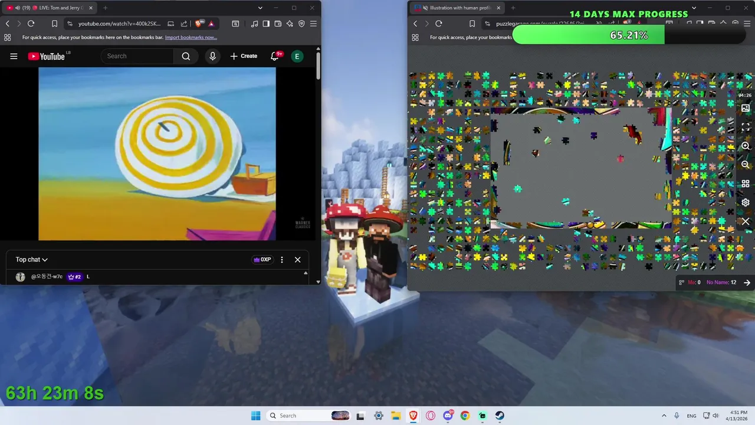Open Brave Wallet in YouTube window
Viewport: 755px width, 425px height.
click(278, 24)
